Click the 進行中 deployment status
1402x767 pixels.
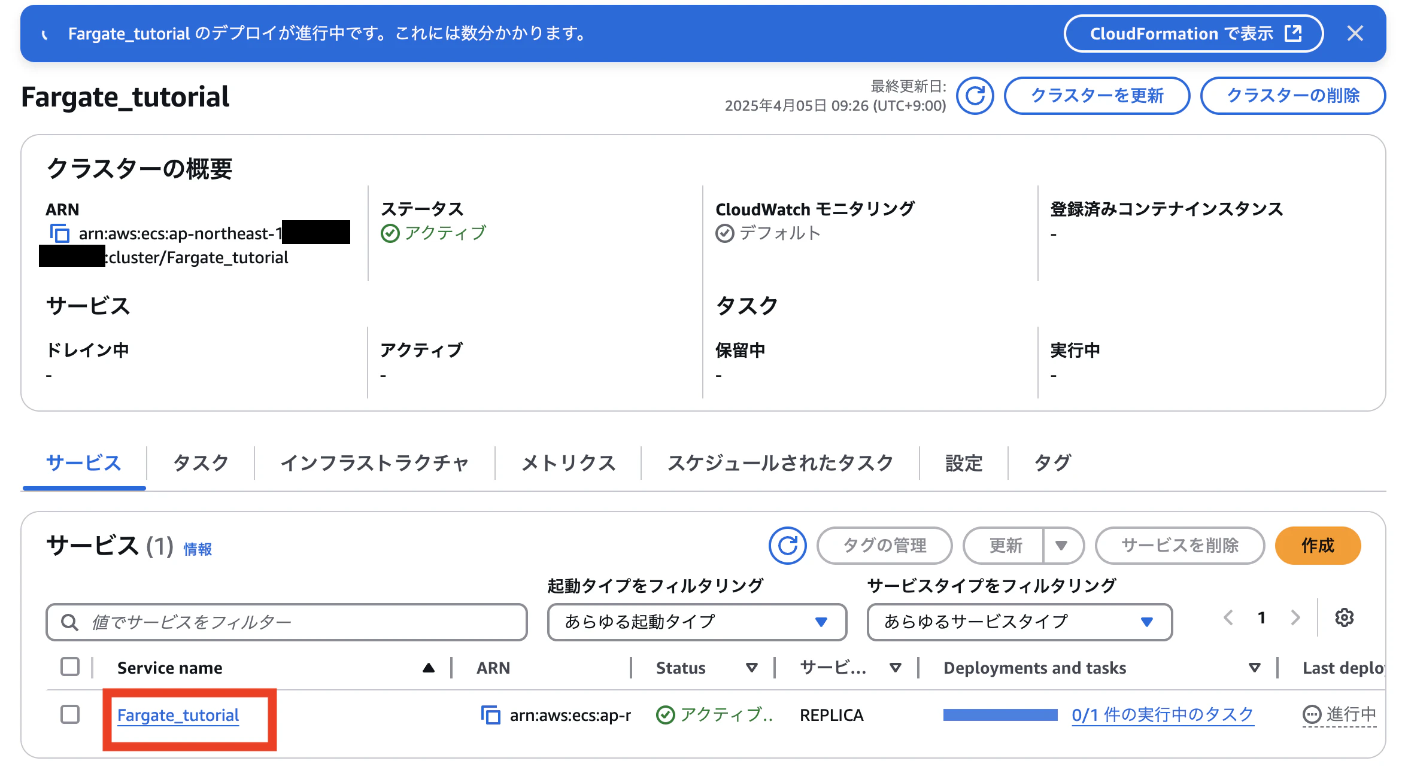tap(1340, 715)
